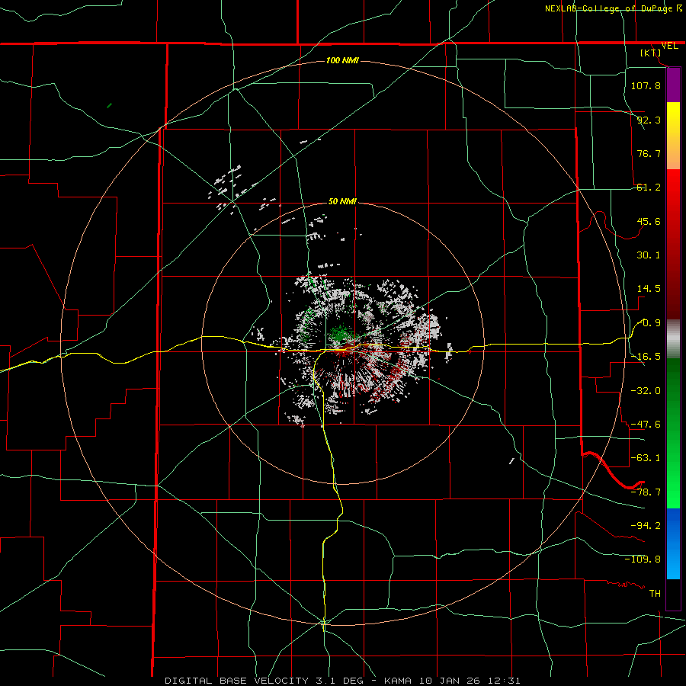This screenshot has width=686, height=686.
Task: Click the -0.9 legend value
Action: [x=649, y=323]
